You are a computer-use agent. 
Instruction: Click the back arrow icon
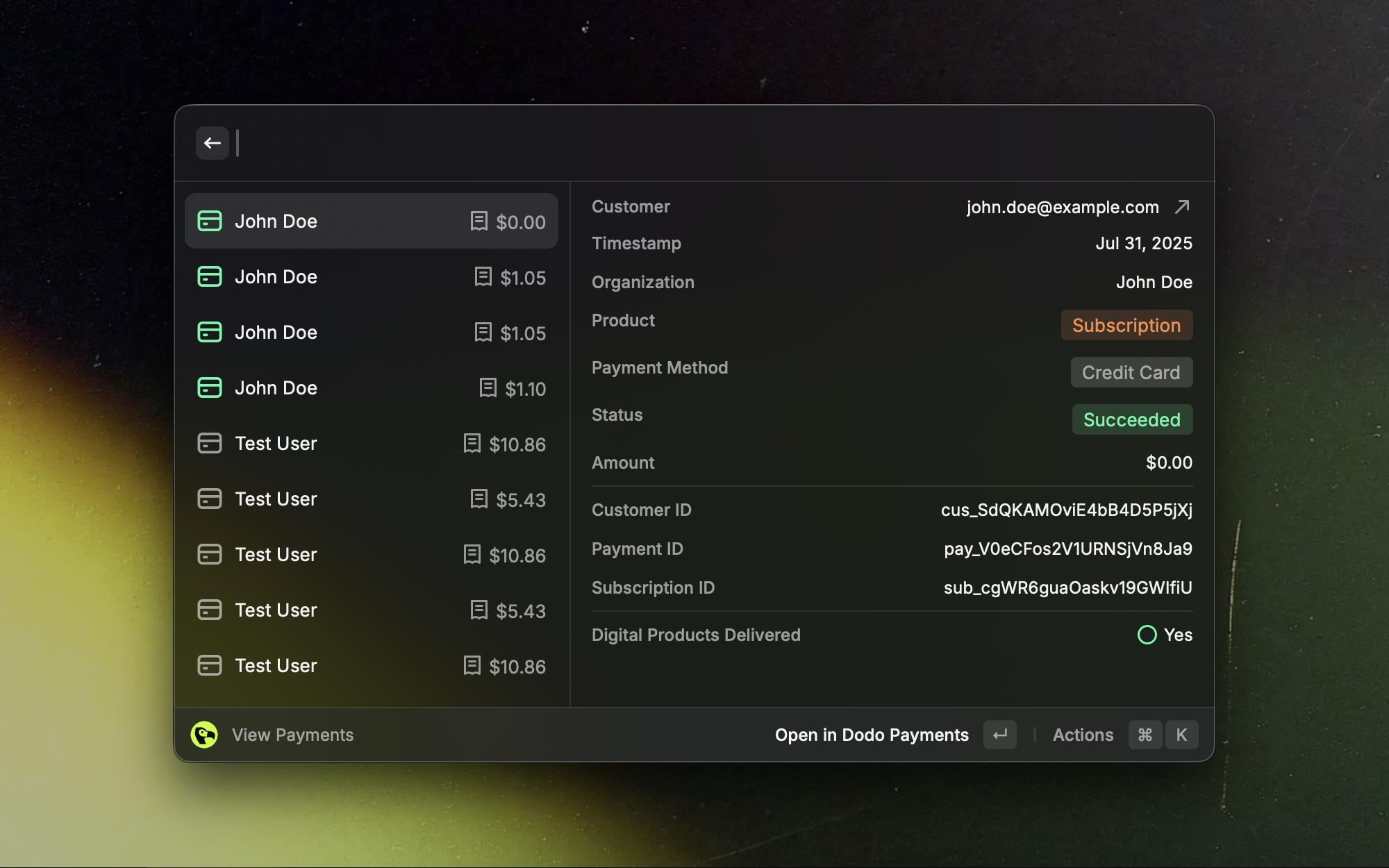point(213,143)
